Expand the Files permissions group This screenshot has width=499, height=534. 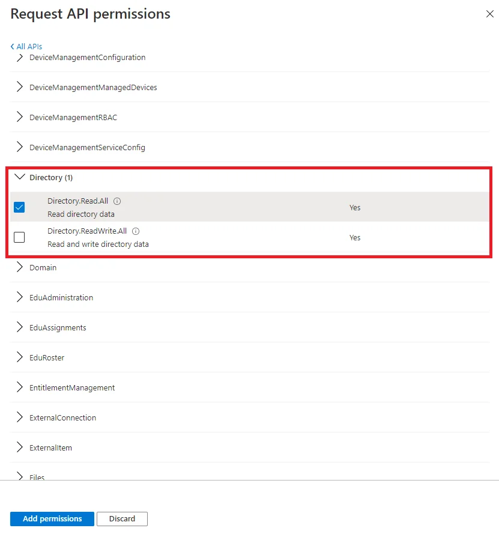point(19,476)
